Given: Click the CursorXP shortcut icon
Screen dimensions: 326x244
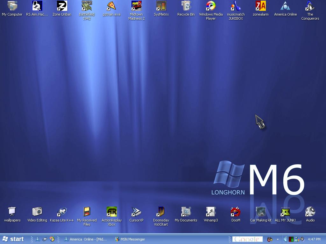Looking at the screenshot, I should click(136, 212).
